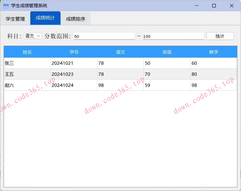This screenshot has height=191, width=241.
Task: Close the 学生成绩管理系统 window
Action: [232, 6]
